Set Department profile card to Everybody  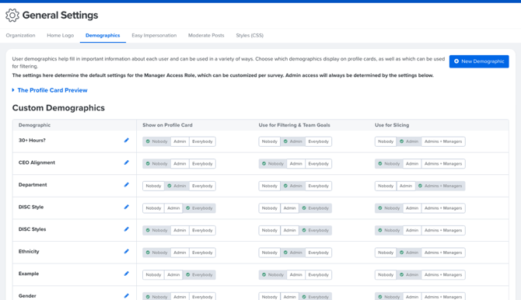tap(202, 186)
